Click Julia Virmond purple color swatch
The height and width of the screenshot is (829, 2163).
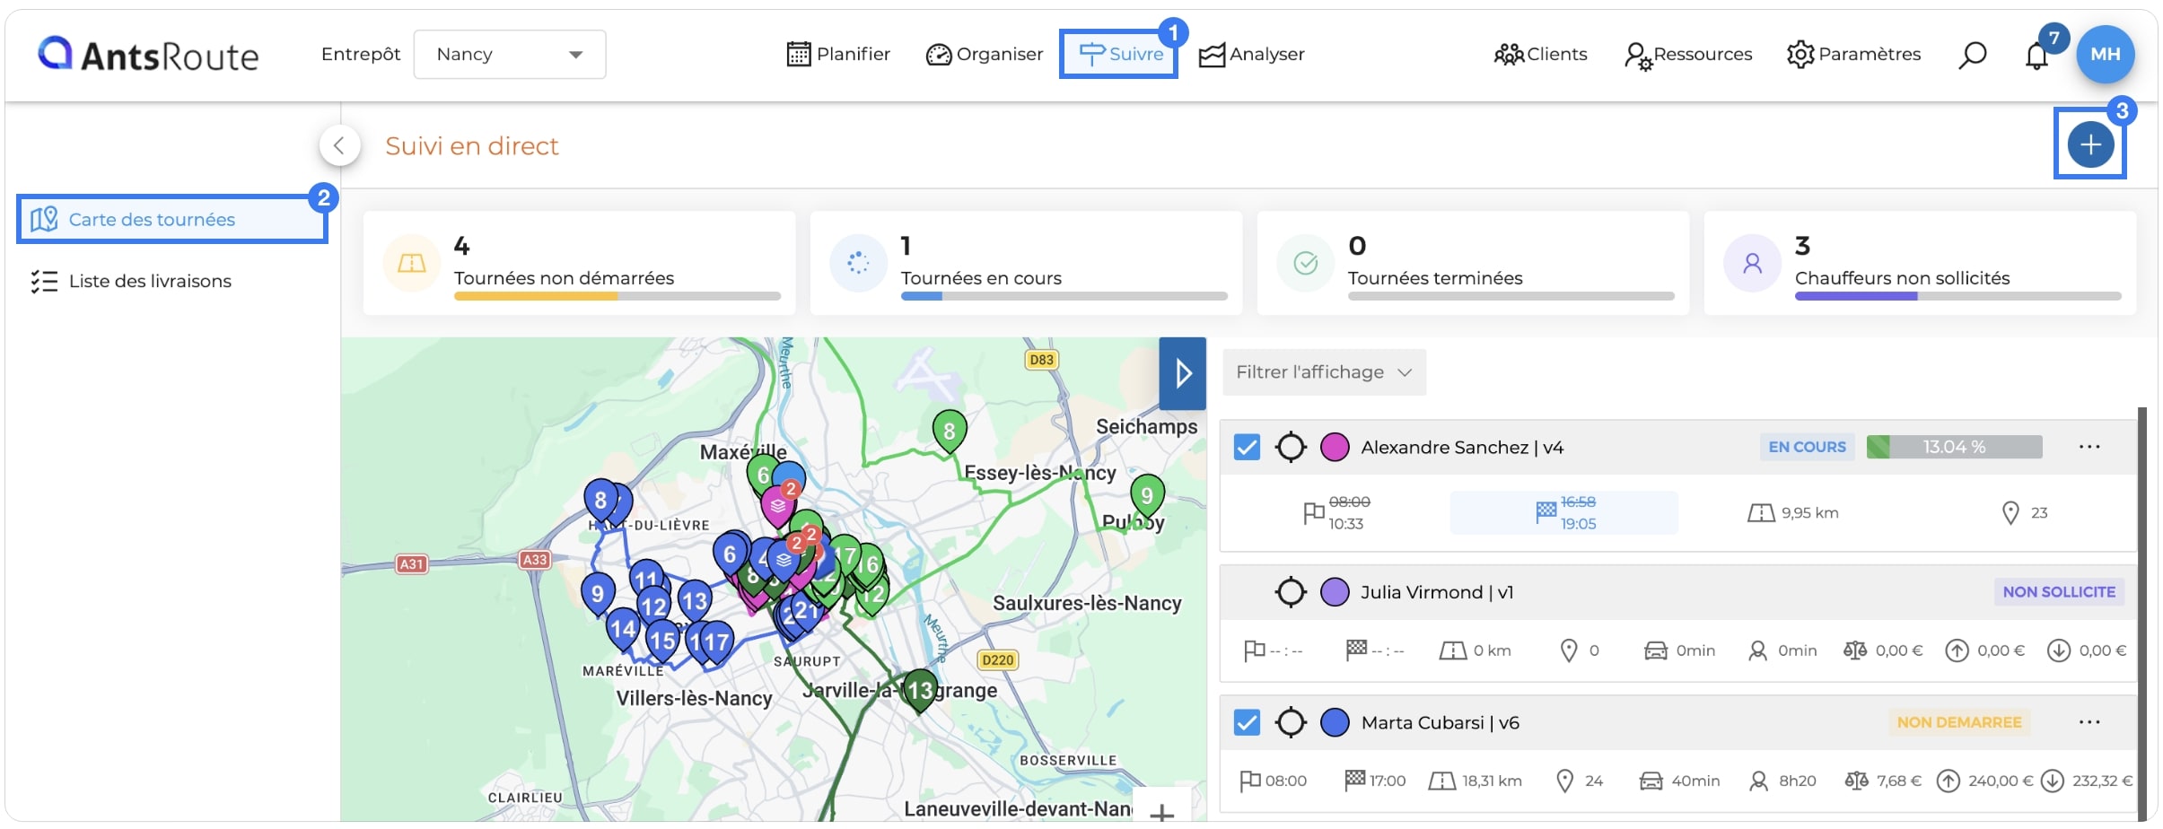click(x=1335, y=592)
